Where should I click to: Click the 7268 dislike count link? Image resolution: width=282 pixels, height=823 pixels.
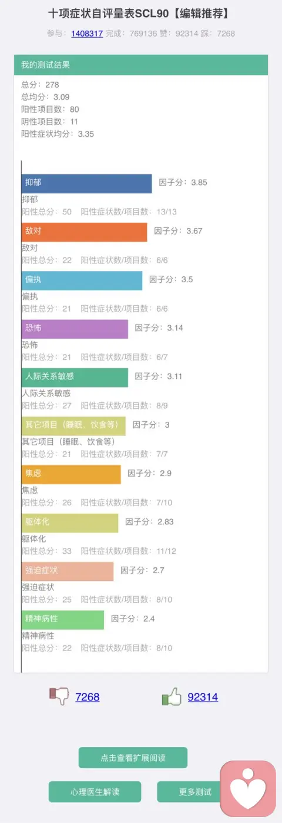88,697
